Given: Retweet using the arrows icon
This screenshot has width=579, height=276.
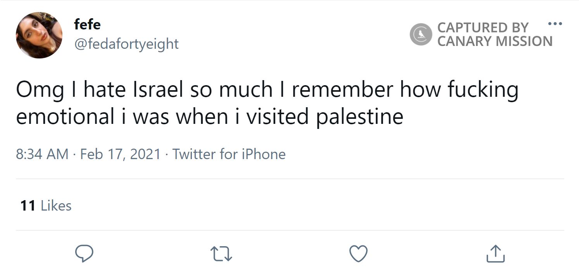Looking at the screenshot, I should tap(221, 254).
